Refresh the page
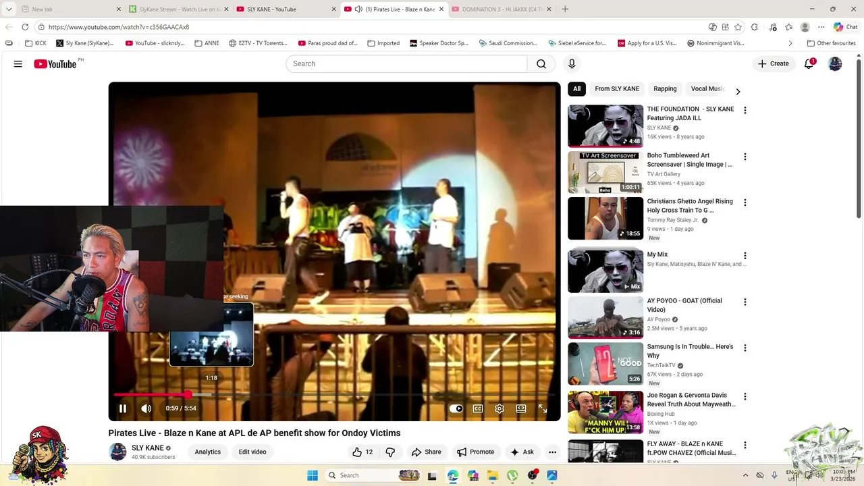Screen dimensions: 864x486 (x=25, y=27)
